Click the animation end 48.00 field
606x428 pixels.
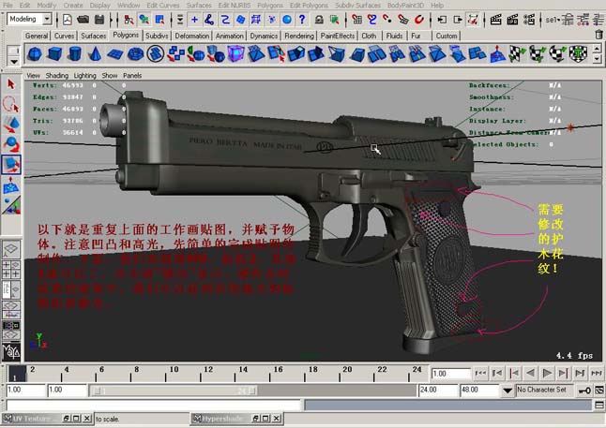[x=477, y=391]
